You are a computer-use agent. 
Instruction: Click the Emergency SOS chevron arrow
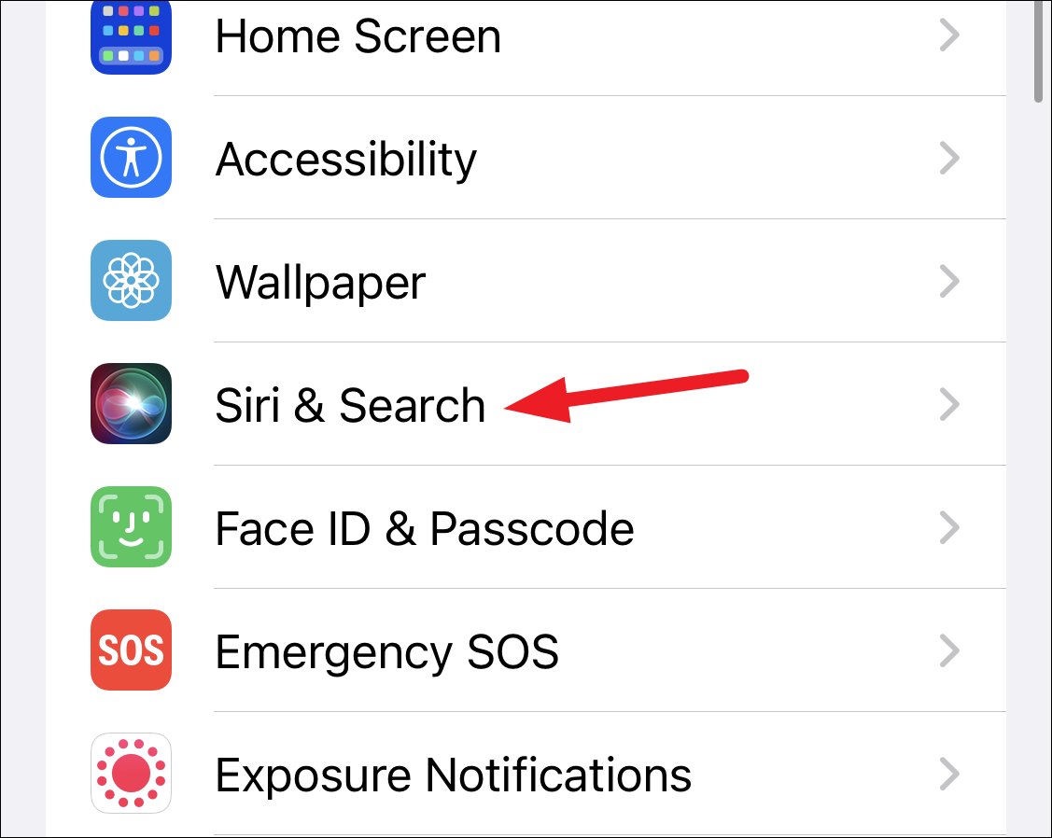[949, 650]
